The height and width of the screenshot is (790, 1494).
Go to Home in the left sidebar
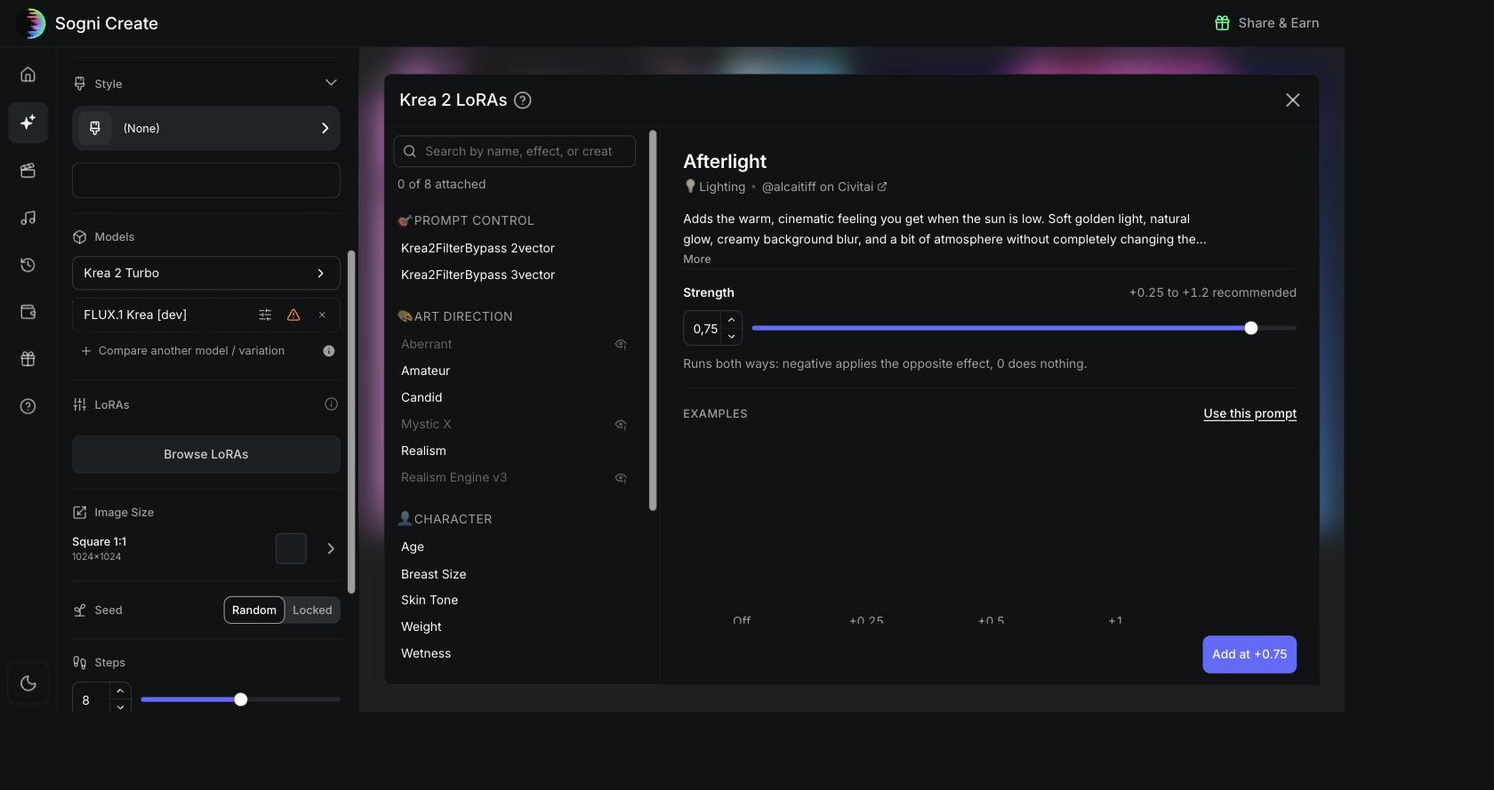(x=28, y=75)
